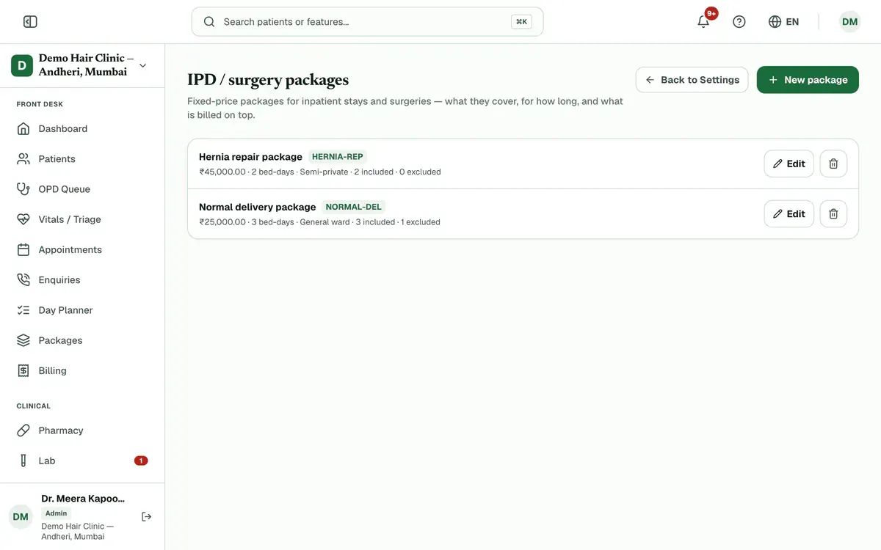
Task: Go to Dashboard
Action: click(82, 128)
